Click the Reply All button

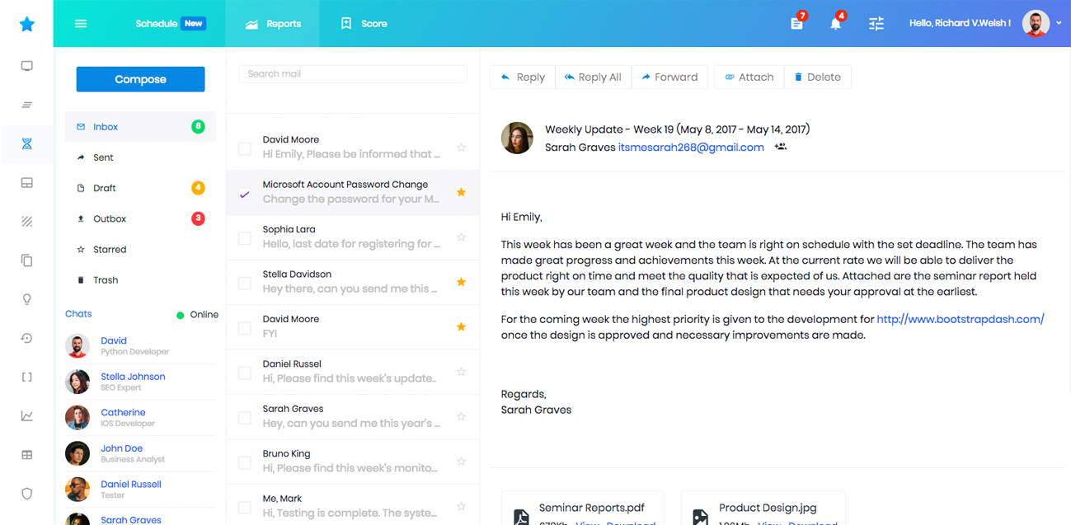[x=593, y=77]
